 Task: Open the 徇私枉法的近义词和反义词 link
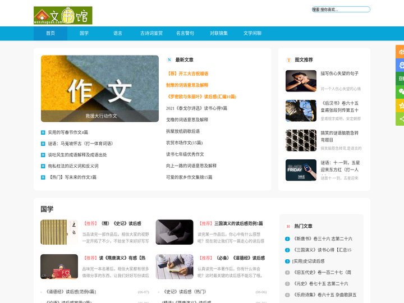pos(73,166)
